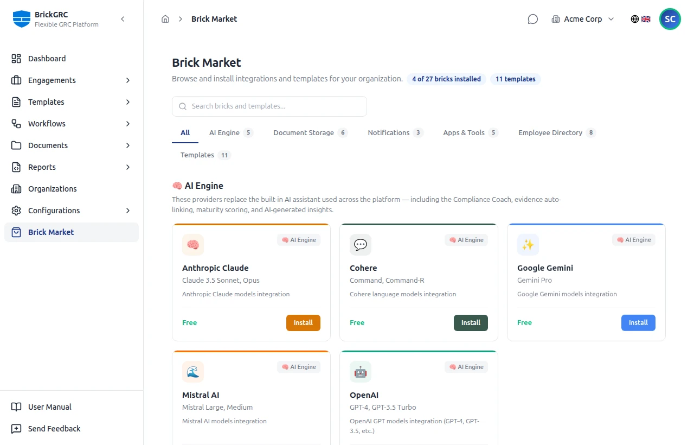Click the language globe icon

(x=634, y=18)
